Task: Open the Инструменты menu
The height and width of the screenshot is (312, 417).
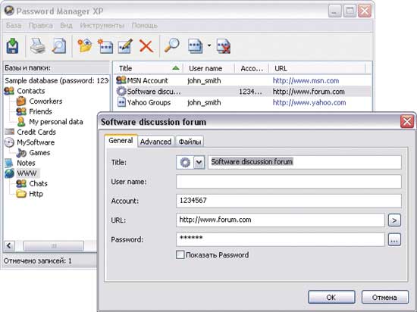Action: pyautogui.click(x=102, y=26)
